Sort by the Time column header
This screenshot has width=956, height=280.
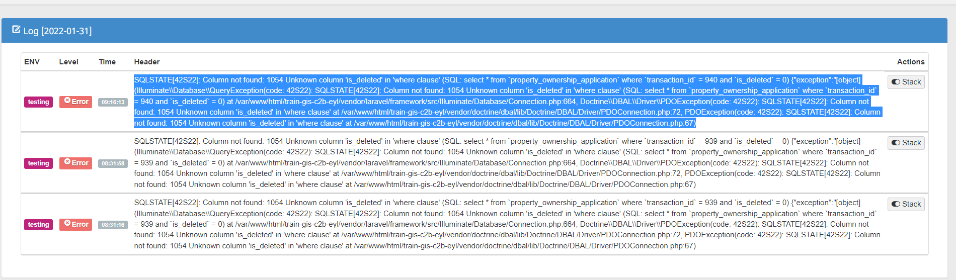(107, 62)
